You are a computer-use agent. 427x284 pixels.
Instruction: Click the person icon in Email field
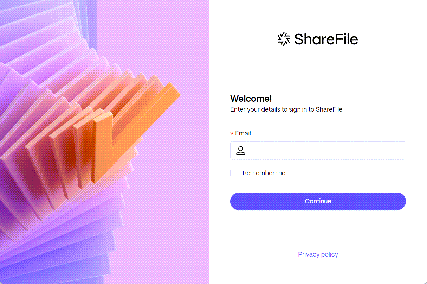pyautogui.click(x=241, y=151)
